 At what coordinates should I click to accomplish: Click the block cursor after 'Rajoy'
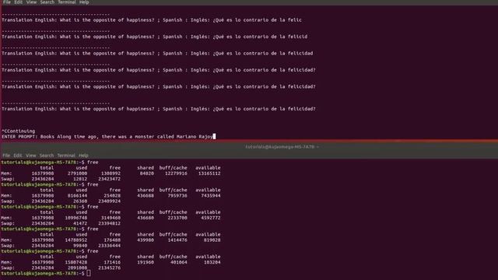click(x=215, y=137)
